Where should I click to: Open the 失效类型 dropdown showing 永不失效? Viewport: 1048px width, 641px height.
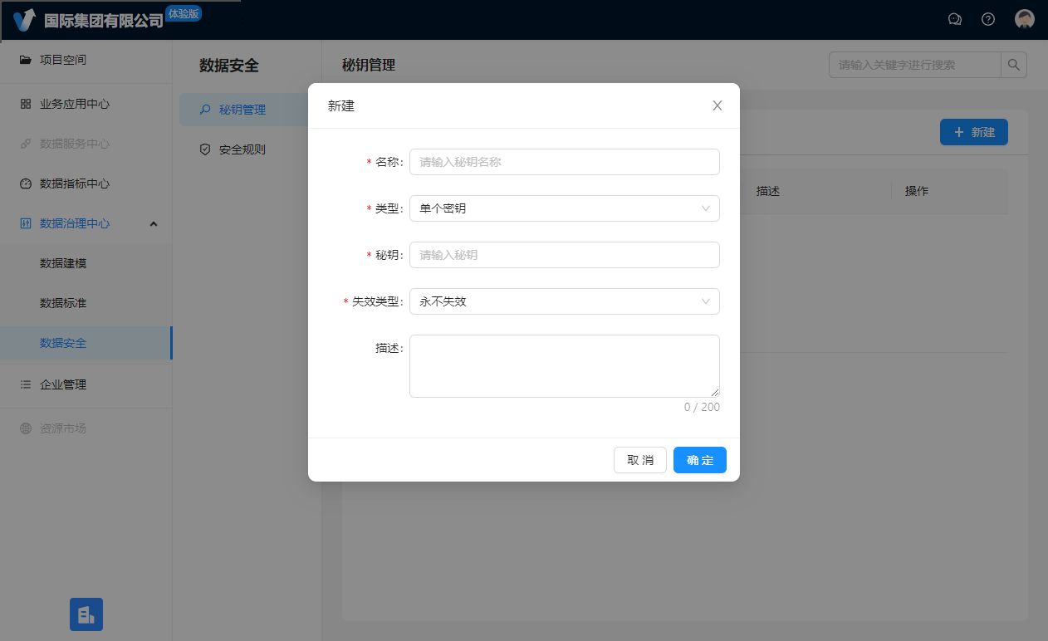[564, 301]
